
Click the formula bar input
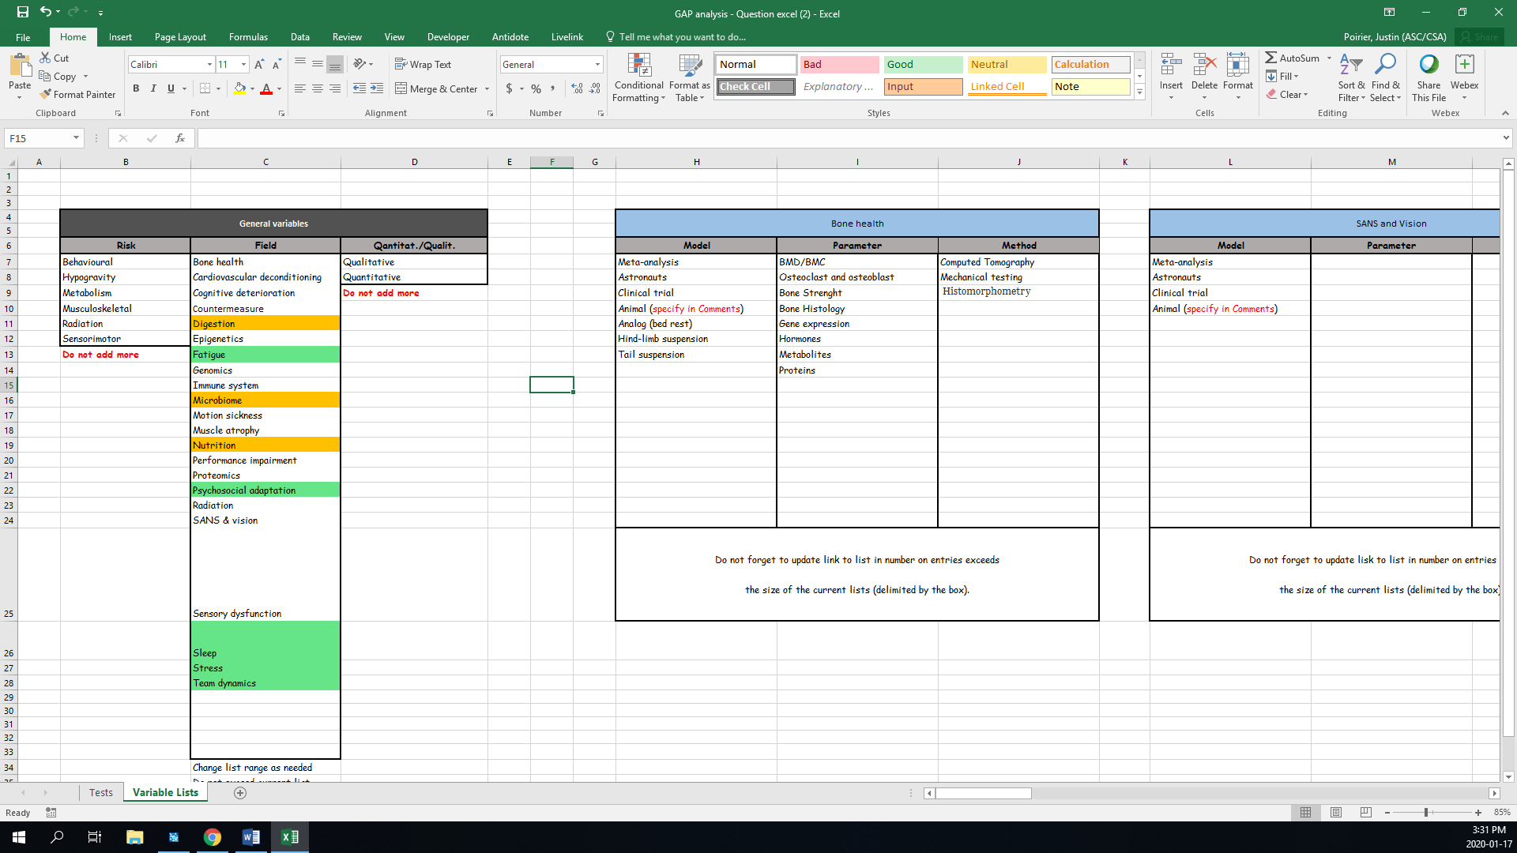849,138
